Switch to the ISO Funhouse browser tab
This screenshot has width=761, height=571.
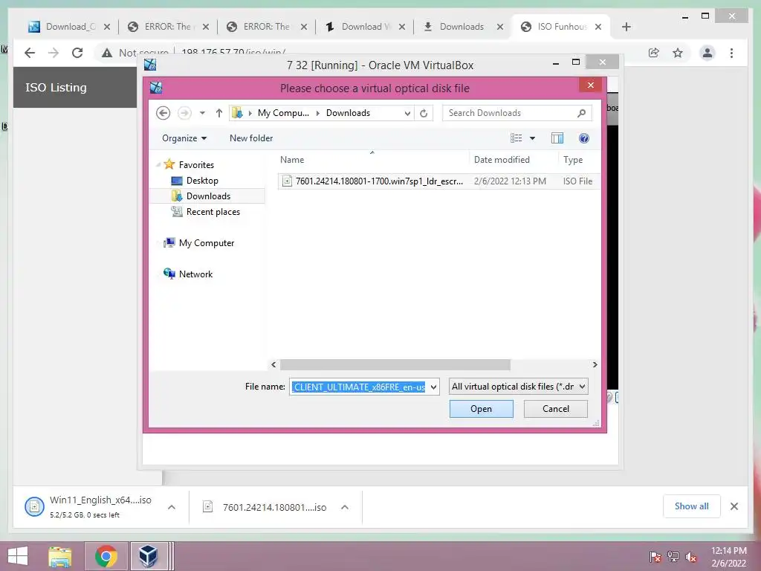click(561, 27)
